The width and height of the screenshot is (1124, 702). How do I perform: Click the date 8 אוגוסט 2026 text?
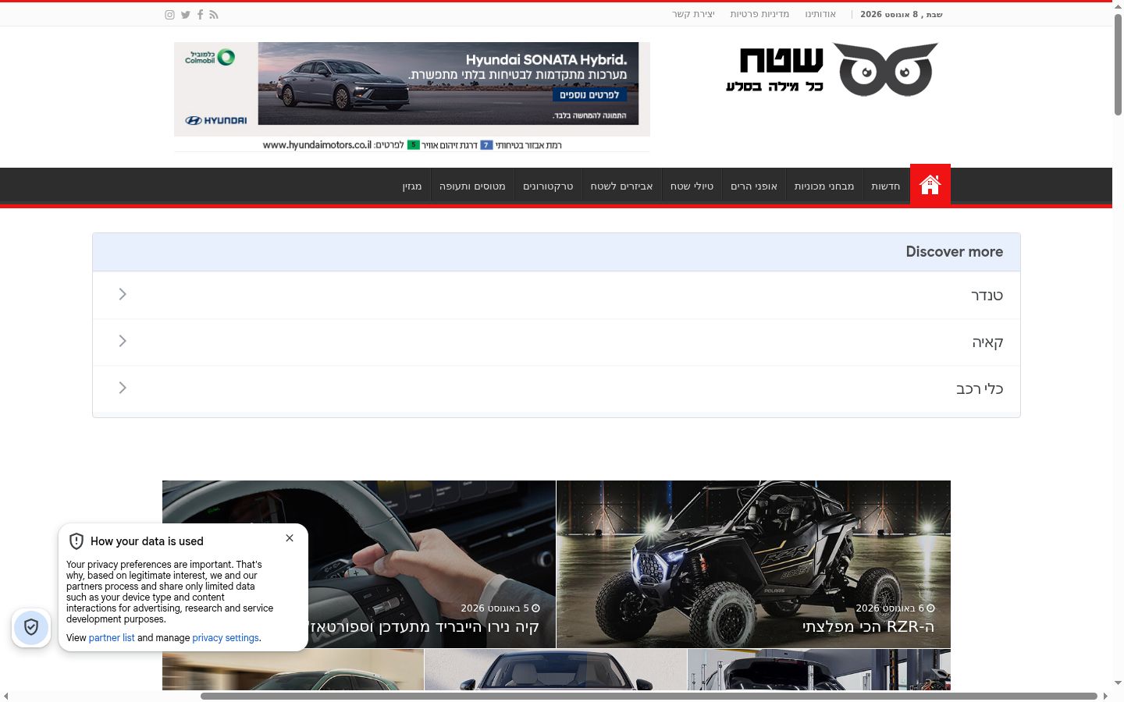point(902,14)
